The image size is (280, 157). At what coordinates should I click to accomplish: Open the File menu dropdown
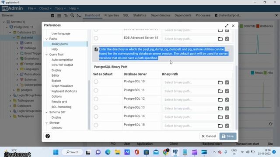coord(32,8)
